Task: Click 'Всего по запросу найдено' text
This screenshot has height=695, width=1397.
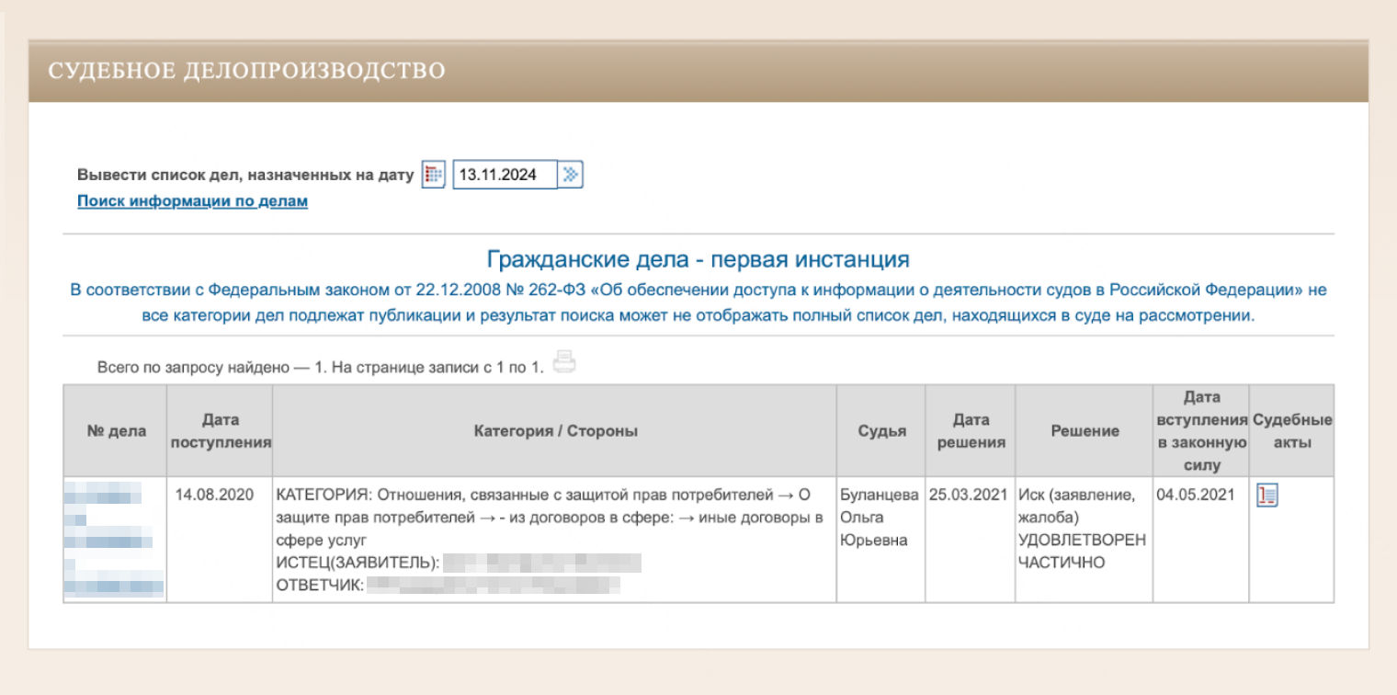Action: pyautogui.click(x=321, y=367)
